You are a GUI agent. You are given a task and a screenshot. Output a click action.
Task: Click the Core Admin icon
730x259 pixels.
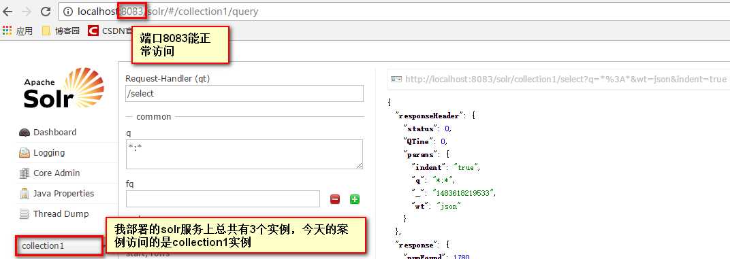click(x=25, y=173)
